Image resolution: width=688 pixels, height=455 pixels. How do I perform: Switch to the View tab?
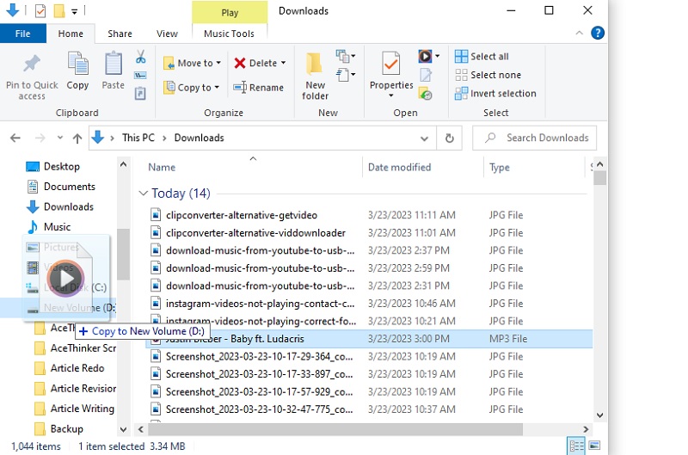click(167, 34)
